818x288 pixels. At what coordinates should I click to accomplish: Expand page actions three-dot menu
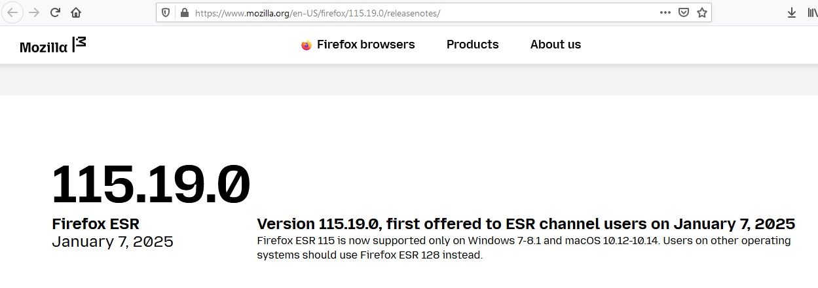coord(665,12)
